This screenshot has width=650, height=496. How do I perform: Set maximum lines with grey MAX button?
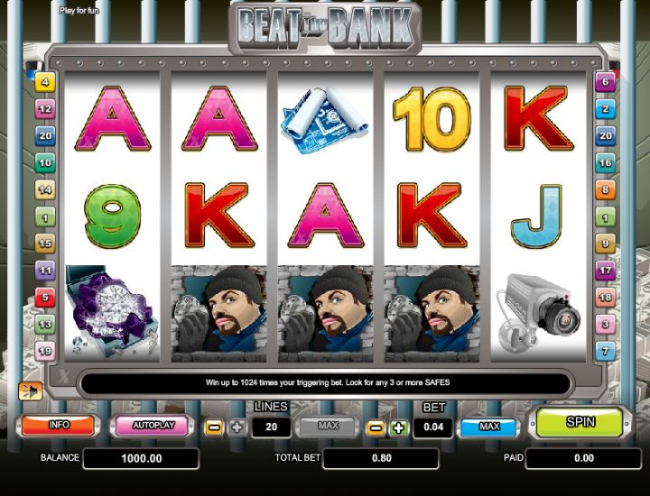328,427
